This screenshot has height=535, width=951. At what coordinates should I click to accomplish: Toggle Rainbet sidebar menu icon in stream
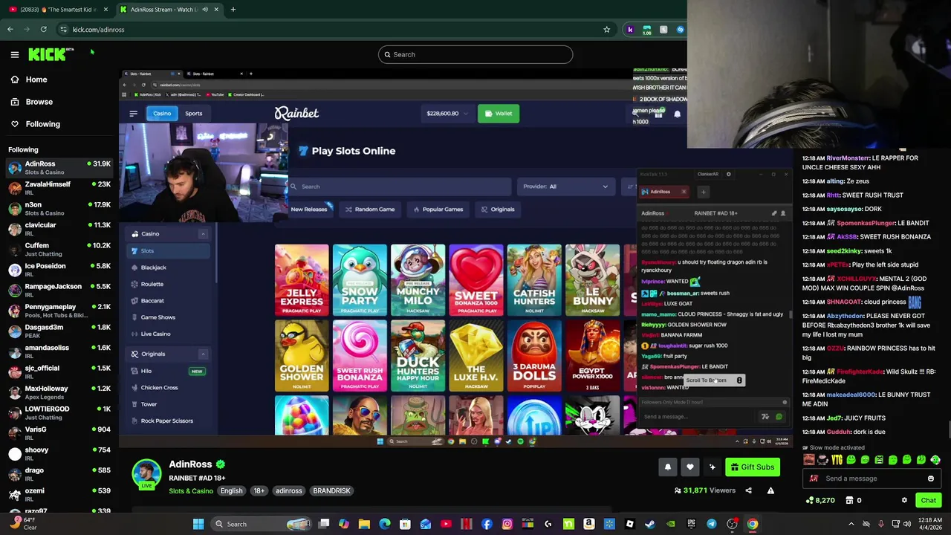pyautogui.click(x=134, y=114)
